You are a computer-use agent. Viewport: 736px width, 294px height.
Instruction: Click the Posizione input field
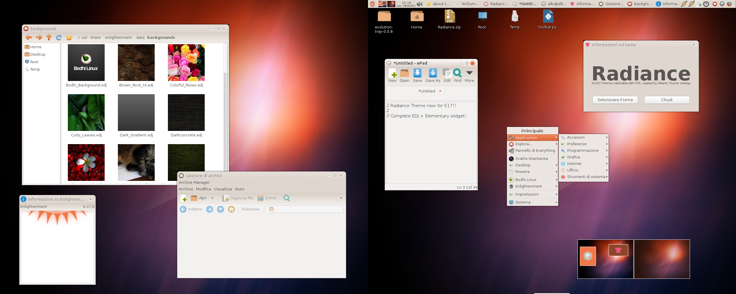304,209
